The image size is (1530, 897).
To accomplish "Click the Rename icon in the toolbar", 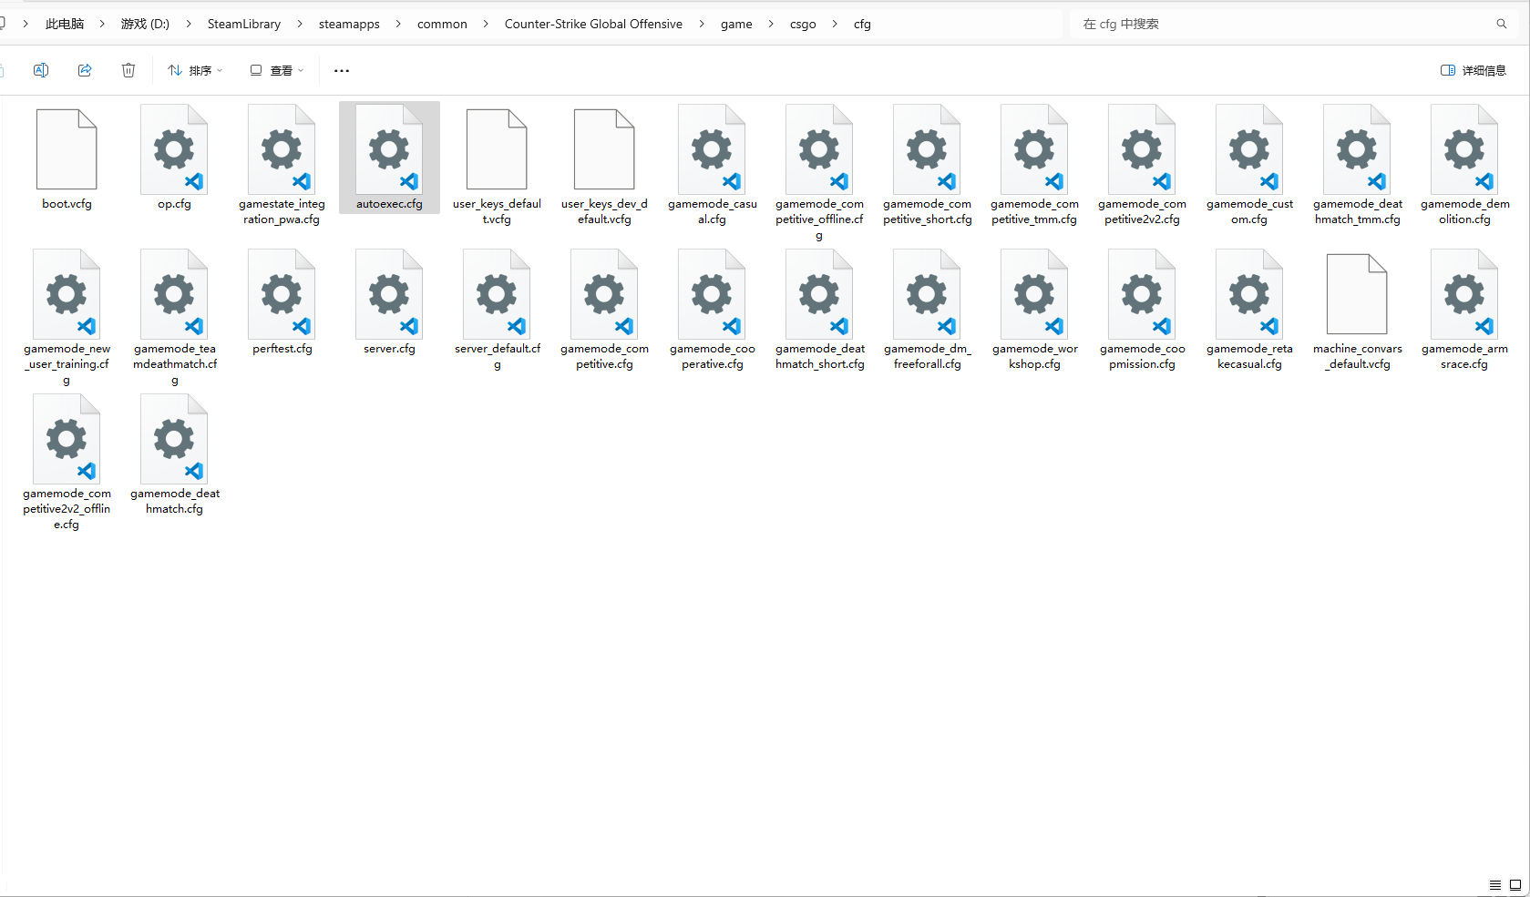I will [41, 70].
